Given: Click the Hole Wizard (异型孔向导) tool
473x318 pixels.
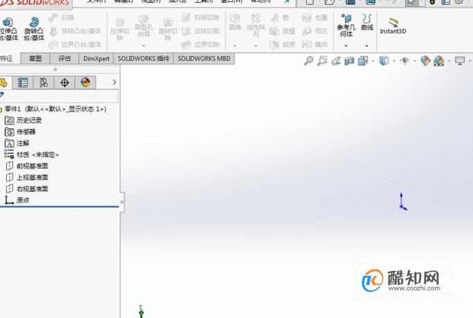Looking at the screenshot, I should pyautogui.click(x=144, y=26).
